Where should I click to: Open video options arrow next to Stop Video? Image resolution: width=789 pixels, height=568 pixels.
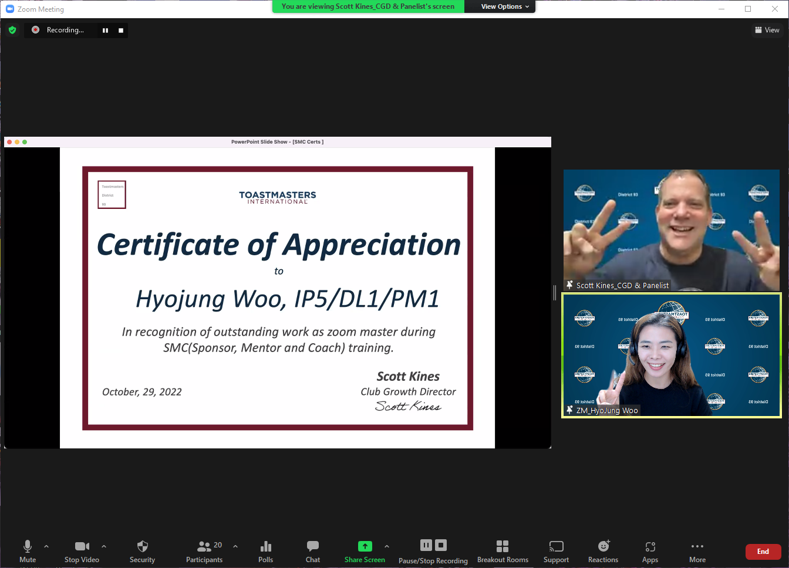click(104, 546)
